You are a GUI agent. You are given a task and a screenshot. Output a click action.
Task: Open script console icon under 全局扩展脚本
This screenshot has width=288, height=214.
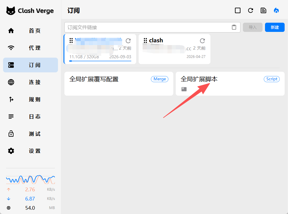(x=184, y=89)
